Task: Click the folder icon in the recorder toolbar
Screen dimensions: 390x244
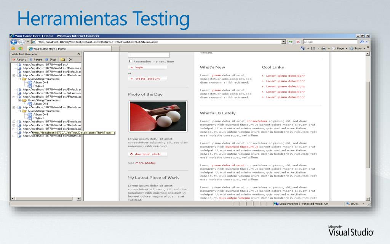Action: click(x=63, y=59)
